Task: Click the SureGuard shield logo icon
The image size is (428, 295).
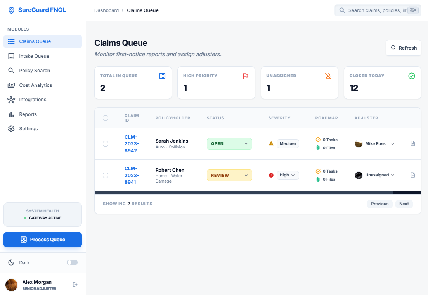Action: [12, 10]
